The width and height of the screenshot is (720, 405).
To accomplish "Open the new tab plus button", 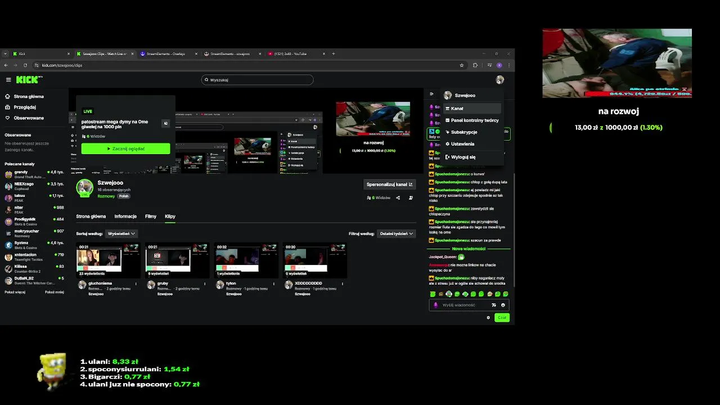I will pos(334,54).
